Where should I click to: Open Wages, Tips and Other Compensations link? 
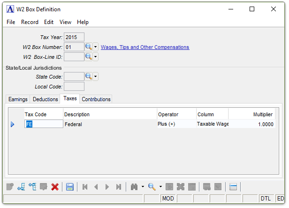145,47
